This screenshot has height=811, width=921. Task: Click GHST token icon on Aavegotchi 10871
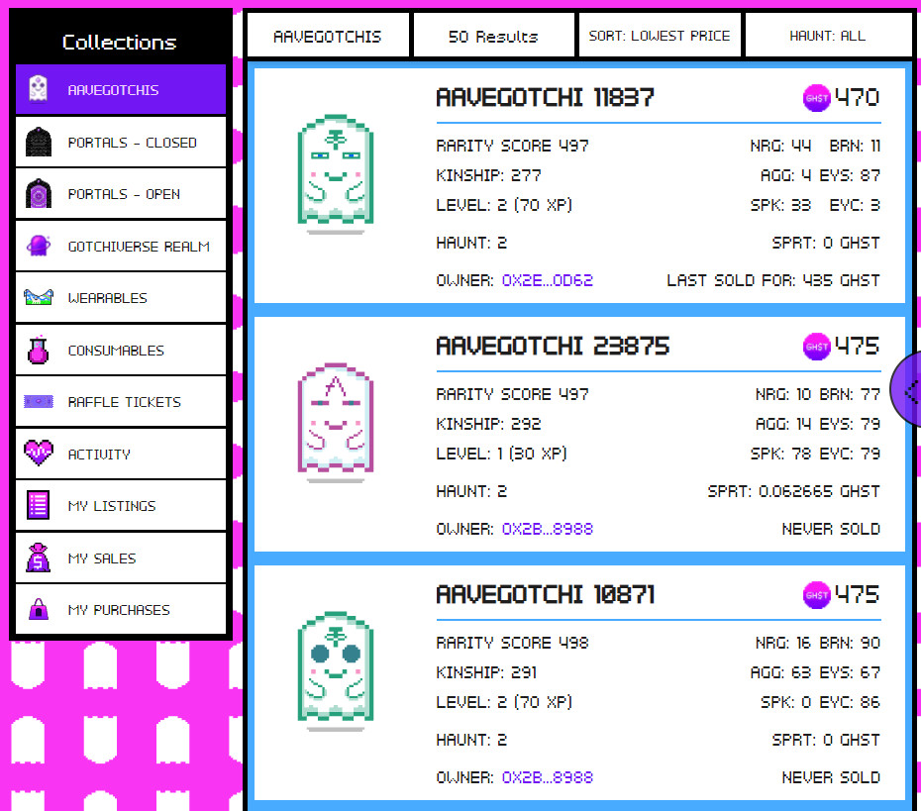[816, 595]
